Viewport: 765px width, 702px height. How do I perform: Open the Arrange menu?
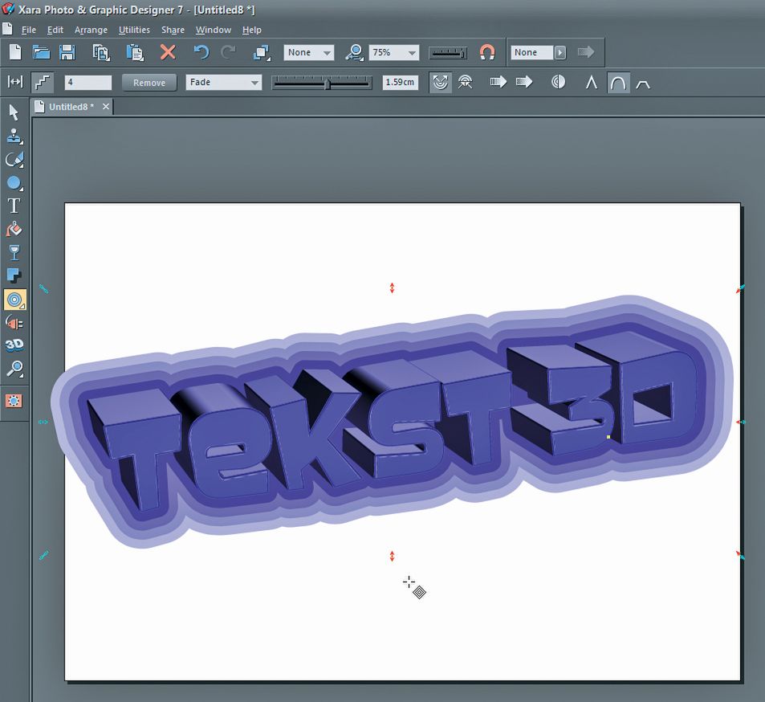click(91, 30)
